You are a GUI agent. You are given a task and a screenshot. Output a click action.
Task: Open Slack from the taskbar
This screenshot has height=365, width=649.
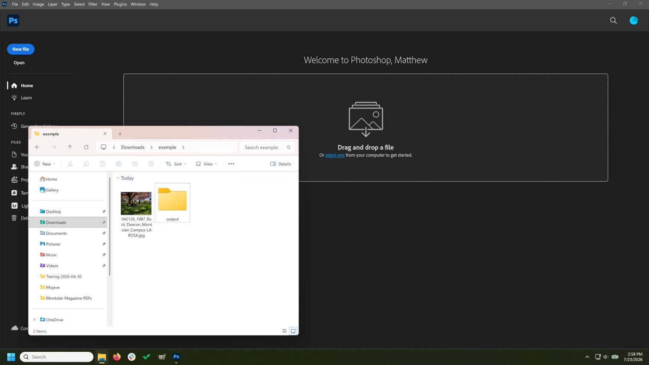coord(132,357)
